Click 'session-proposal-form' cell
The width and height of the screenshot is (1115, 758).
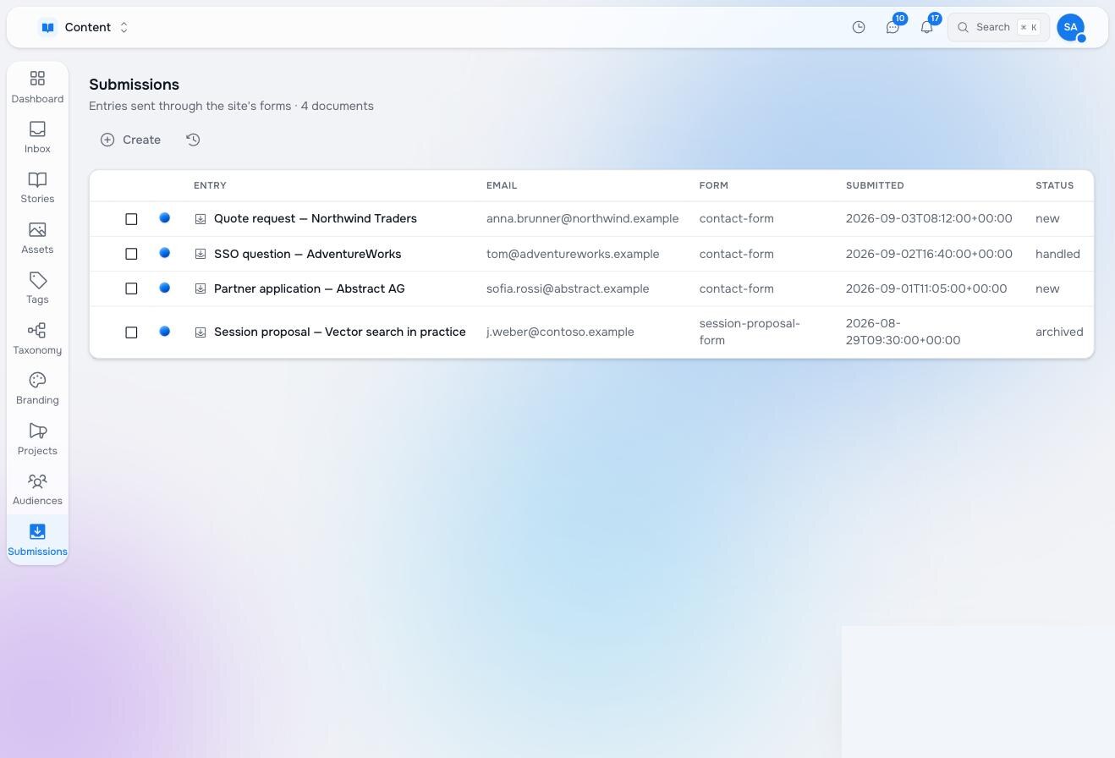click(750, 332)
